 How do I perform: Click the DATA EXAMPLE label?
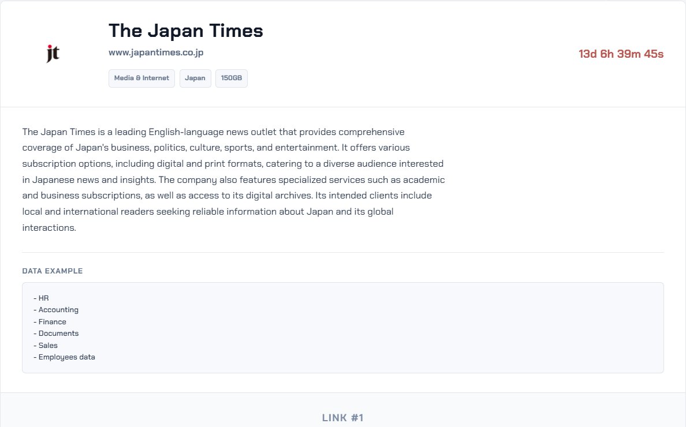[53, 271]
